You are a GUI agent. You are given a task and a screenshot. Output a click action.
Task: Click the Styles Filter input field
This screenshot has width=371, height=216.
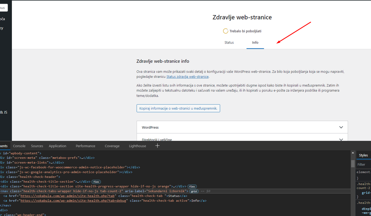[364, 164]
